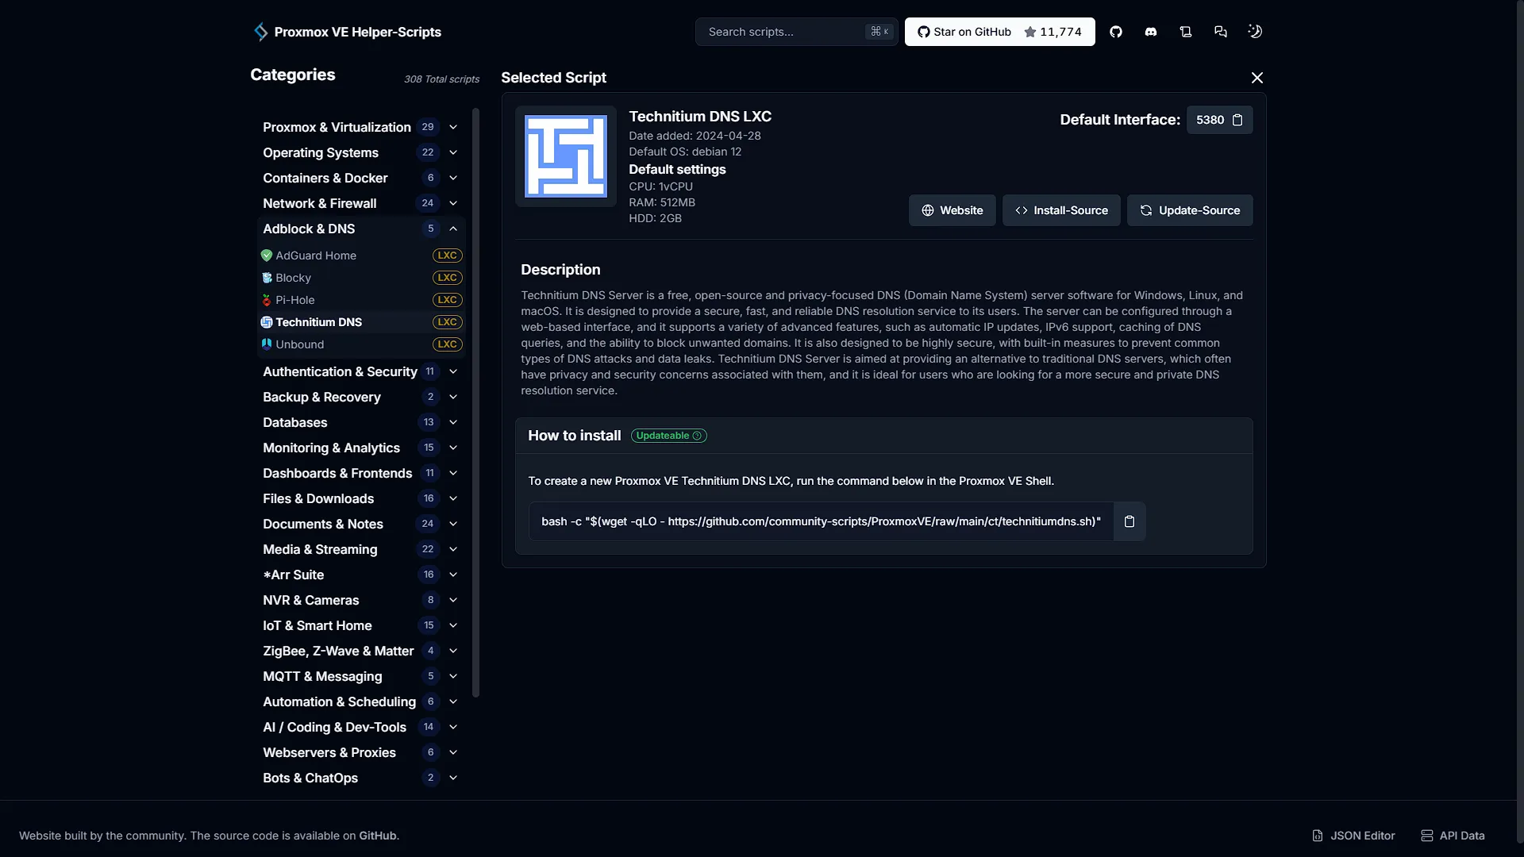Copy the bash install command

(1129, 521)
